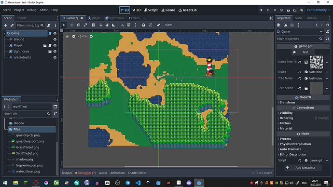Lock the selected node
The width and height of the screenshot is (333, 187).
pyautogui.click(x=143, y=25)
